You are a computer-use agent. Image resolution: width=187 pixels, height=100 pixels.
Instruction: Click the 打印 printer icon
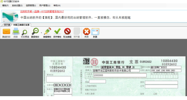(x=16, y=31)
